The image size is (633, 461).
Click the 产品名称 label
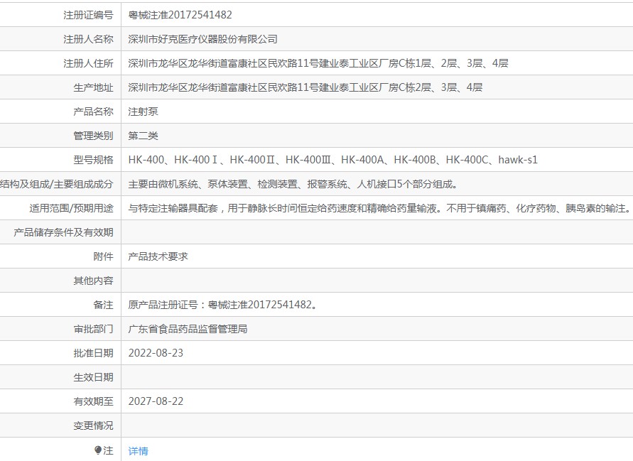pyautogui.click(x=93, y=112)
